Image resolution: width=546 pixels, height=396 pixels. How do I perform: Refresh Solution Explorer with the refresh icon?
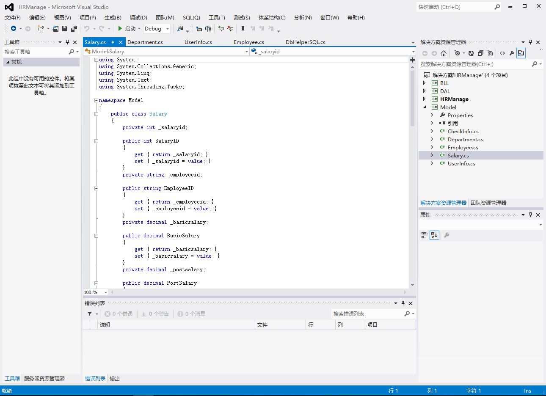[471, 53]
